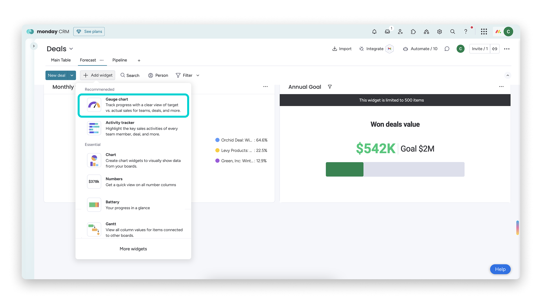The height and width of the screenshot is (304, 542).
Task: Click the Gmail integration badge
Action: 390,49
